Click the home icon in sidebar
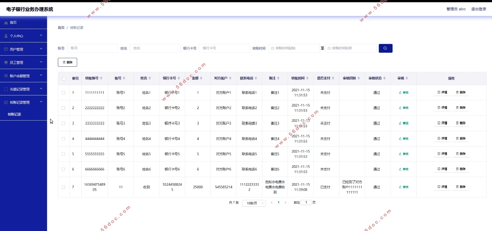The width and height of the screenshot is (492, 231). 6,23
